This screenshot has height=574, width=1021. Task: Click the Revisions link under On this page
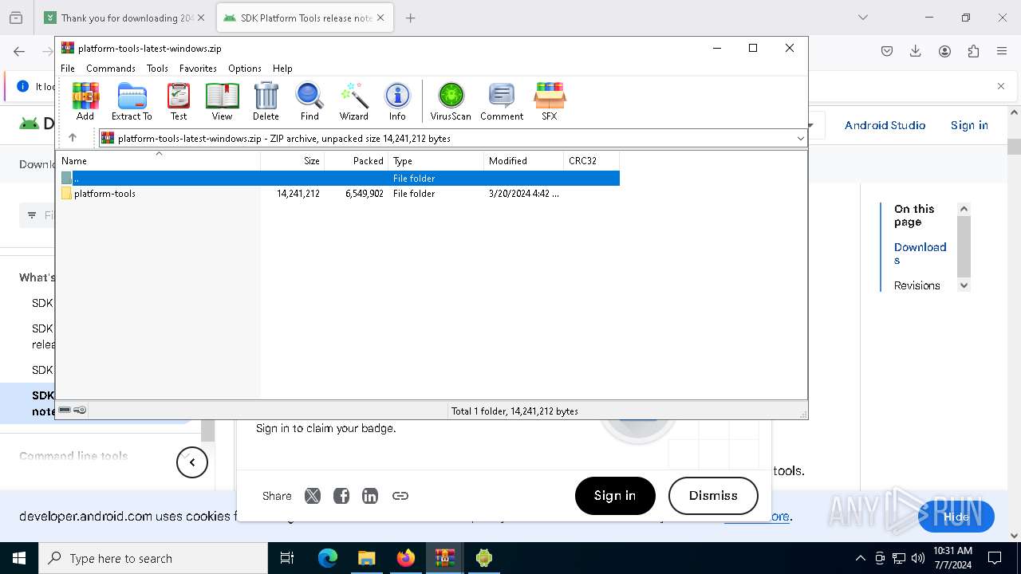click(917, 285)
